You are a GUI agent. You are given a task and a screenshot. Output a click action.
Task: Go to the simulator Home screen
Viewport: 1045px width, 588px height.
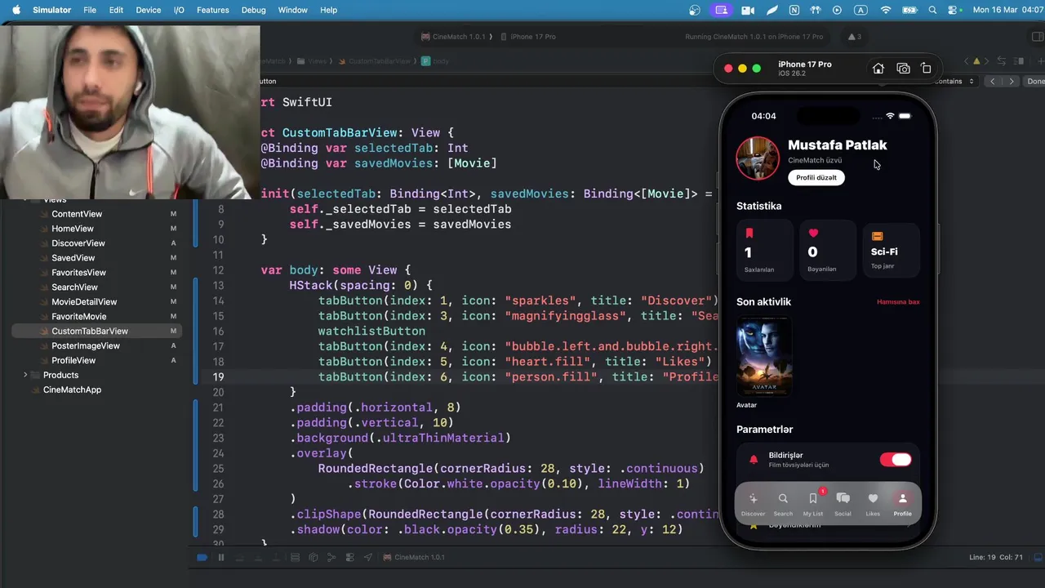[x=878, y=69]
